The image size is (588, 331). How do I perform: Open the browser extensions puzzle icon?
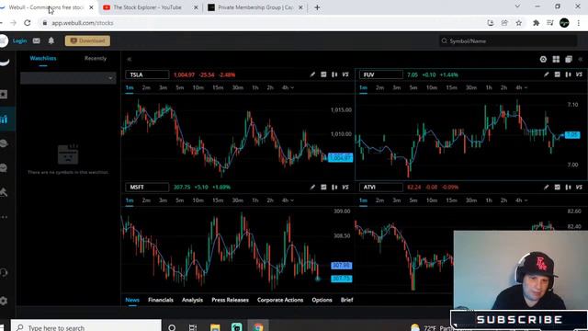[x=536, y=23]
